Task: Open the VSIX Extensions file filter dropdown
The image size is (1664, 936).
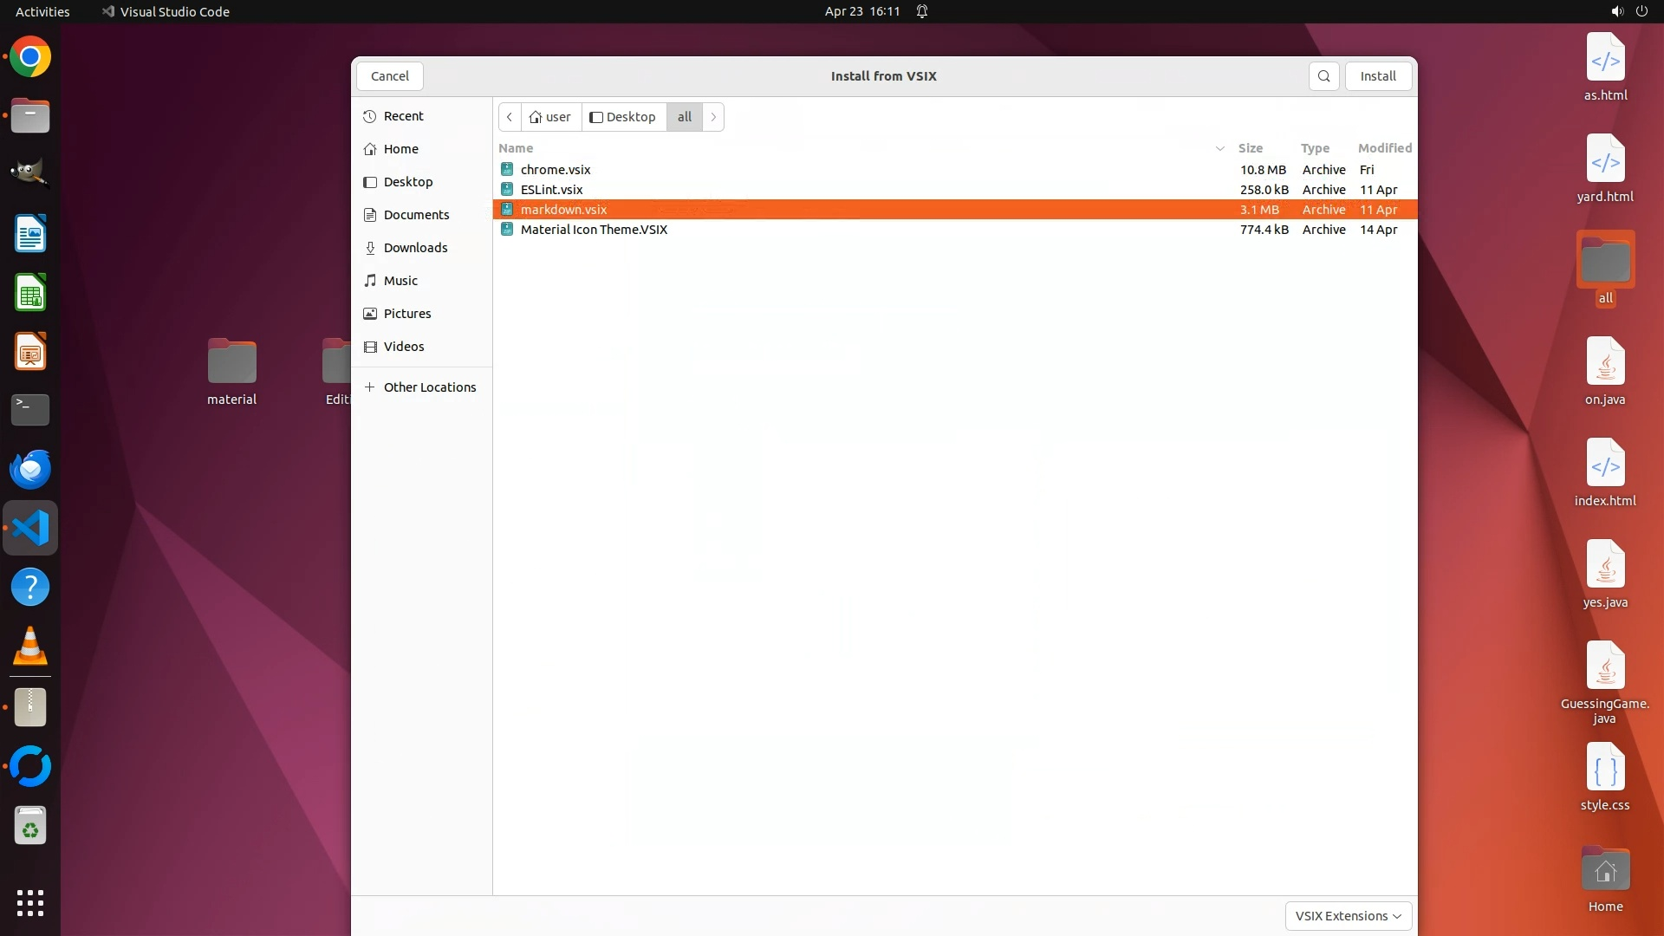Action: coord(1348,916)
